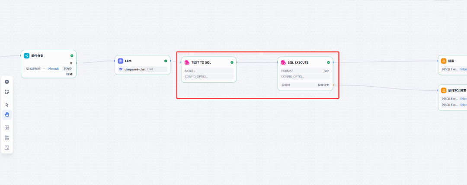Select the 条件分支 node icon
Screen dimensions: 467x185
click(27, 55)
